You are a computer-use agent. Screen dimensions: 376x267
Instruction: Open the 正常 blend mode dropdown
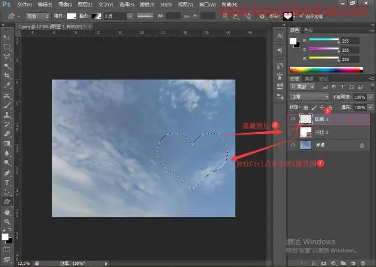click(x=309, y=97)
